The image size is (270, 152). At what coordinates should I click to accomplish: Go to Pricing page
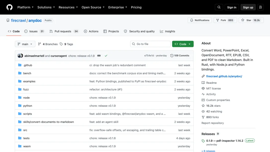click(x=136, y=7)
